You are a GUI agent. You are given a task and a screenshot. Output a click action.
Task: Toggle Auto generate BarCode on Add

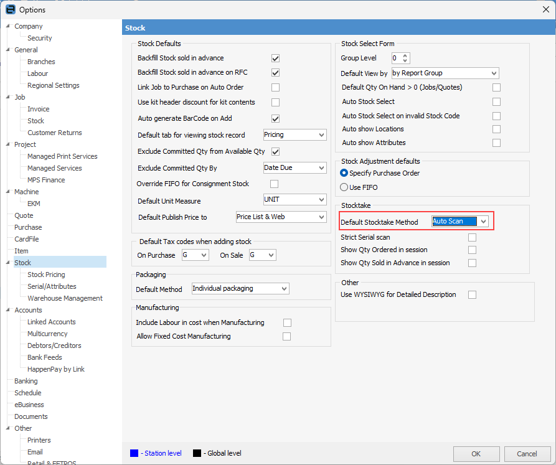275,119
